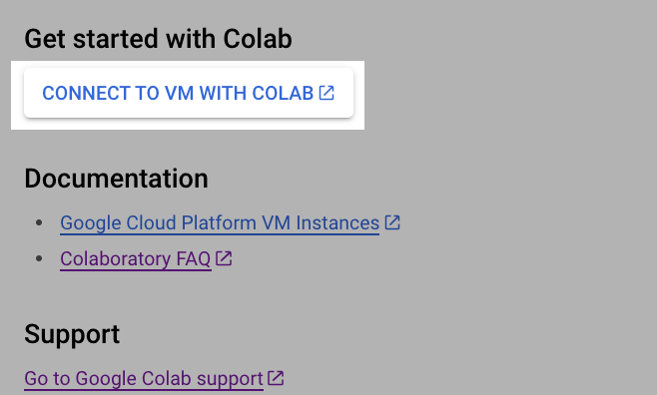Click the word COLAB in the Connect button
657x395 pixels.
tap(283, 93)
